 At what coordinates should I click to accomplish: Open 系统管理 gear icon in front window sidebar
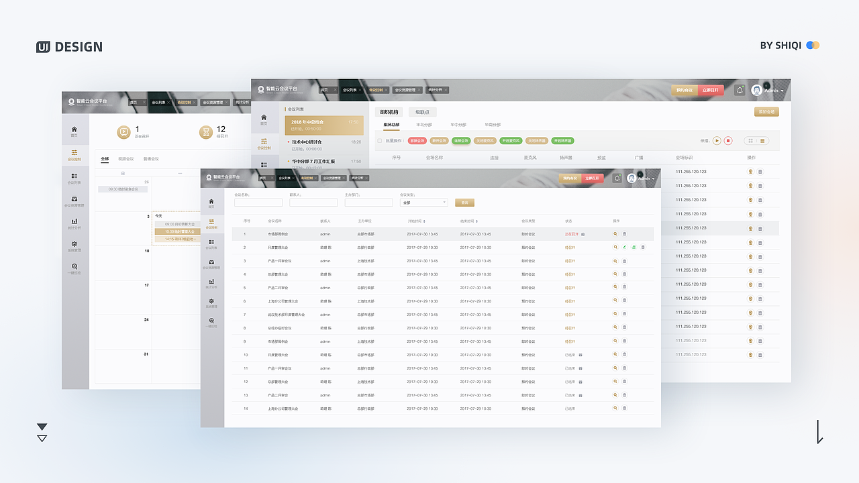point(211,301)
